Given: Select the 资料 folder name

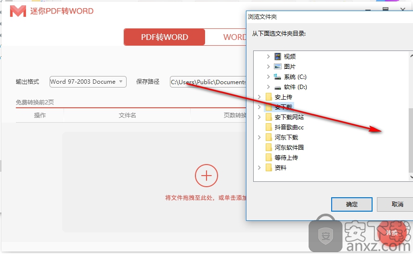Looking at the screenshot, I should pyautogui.click(x=281, y=167).
